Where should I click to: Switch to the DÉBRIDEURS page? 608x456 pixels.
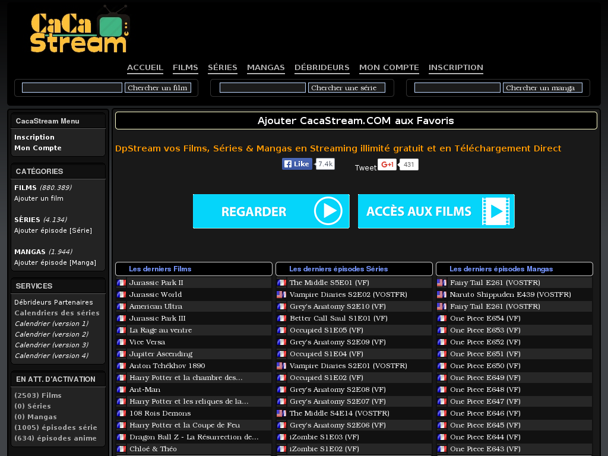pos(322,68)
